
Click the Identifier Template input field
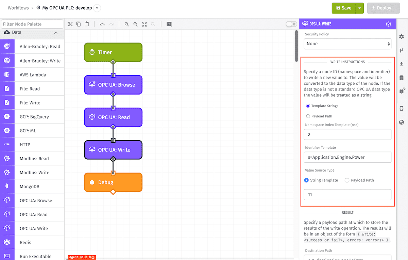(347, 157)
